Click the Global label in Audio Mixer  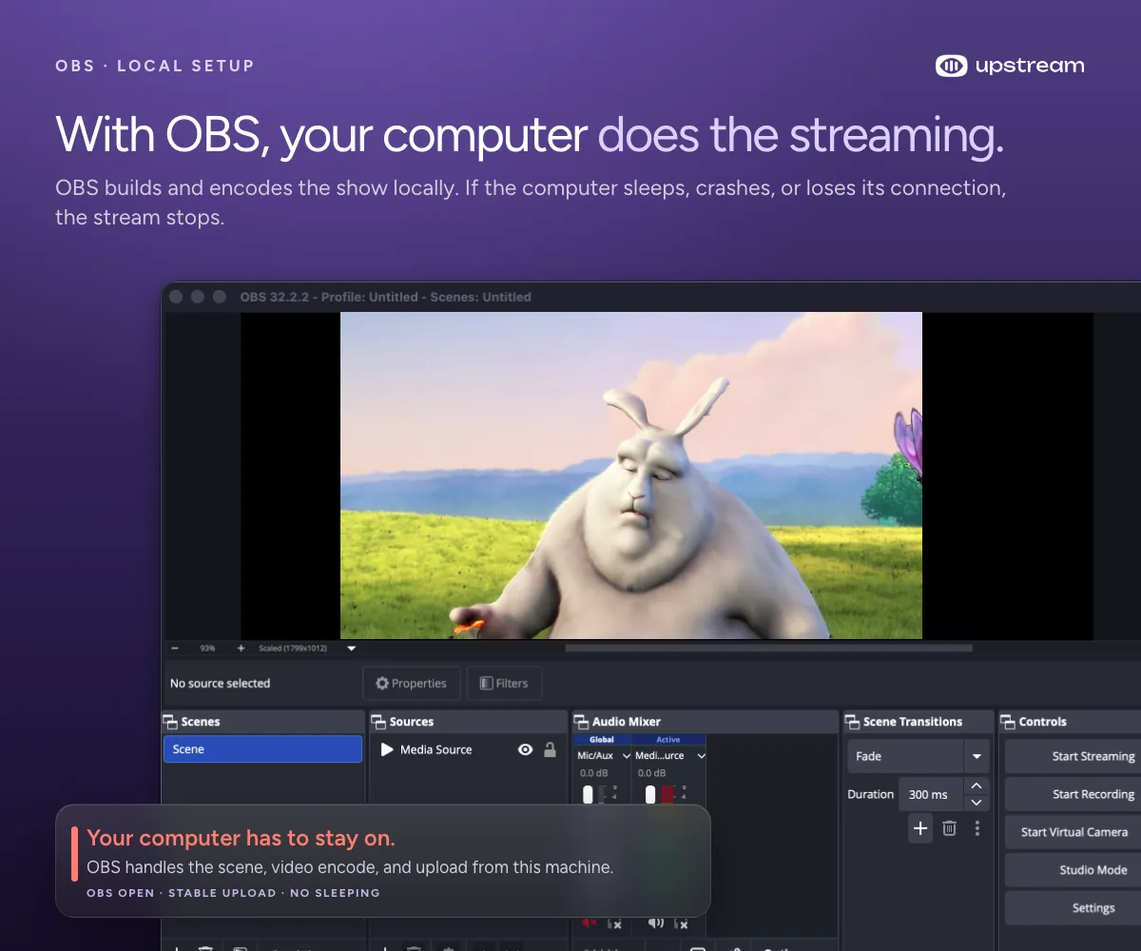coord(602,739)
